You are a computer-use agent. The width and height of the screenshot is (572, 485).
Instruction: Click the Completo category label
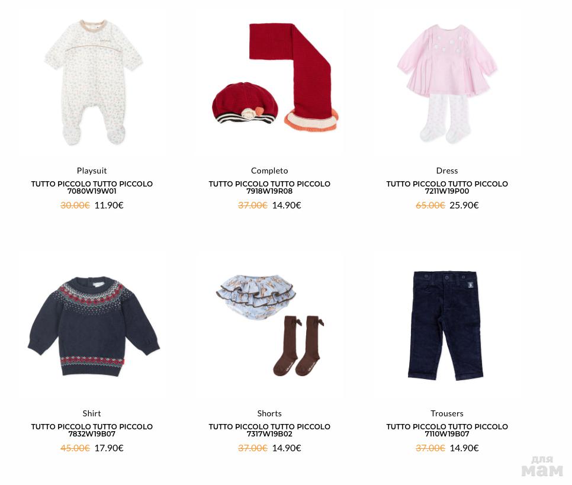point(269,171)
